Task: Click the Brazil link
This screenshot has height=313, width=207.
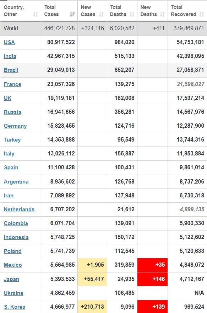Action: (11, 70)
